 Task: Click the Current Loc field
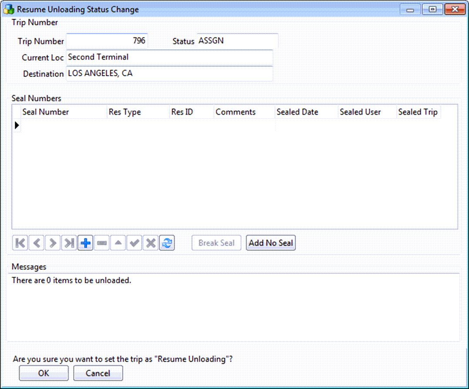[x=170, y=57]
